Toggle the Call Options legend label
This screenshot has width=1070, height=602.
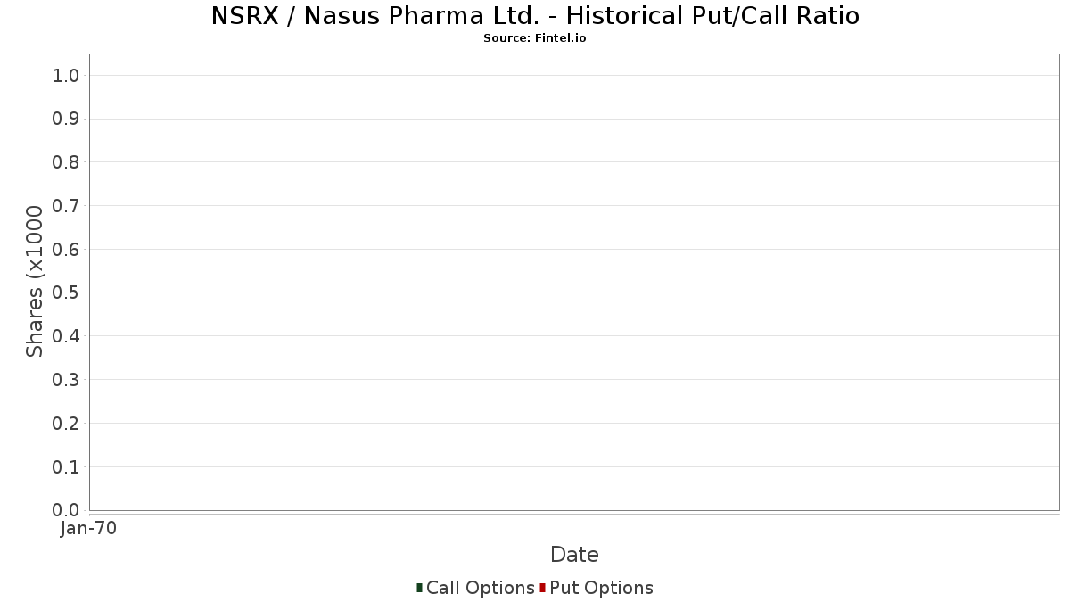click(480, 588)
